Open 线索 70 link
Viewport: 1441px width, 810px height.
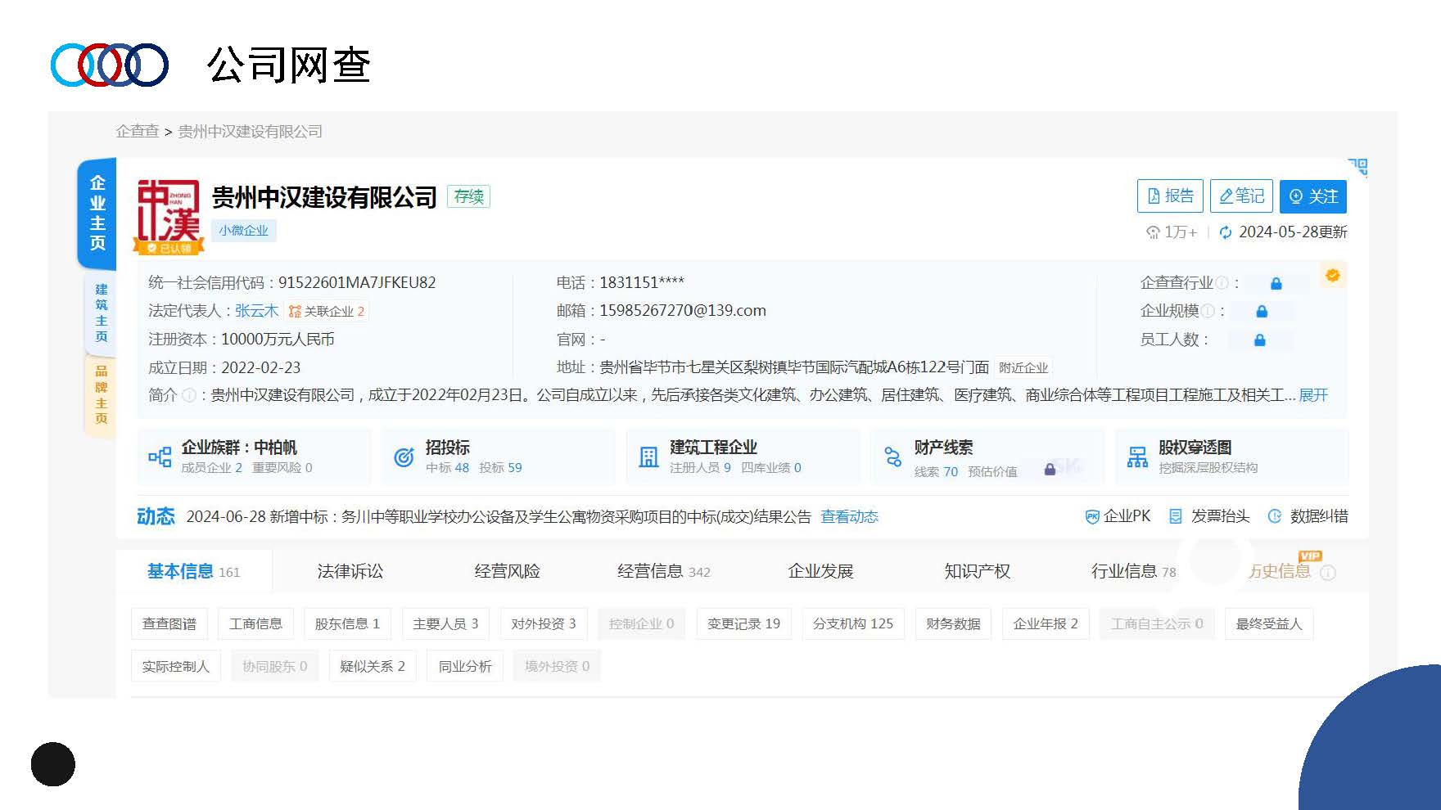pos(936,472)
